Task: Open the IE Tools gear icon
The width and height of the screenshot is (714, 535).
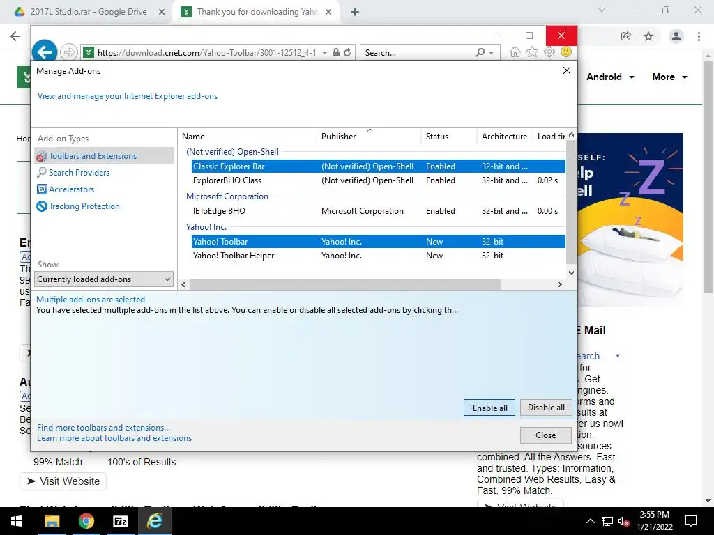Action: click(549, 52)
